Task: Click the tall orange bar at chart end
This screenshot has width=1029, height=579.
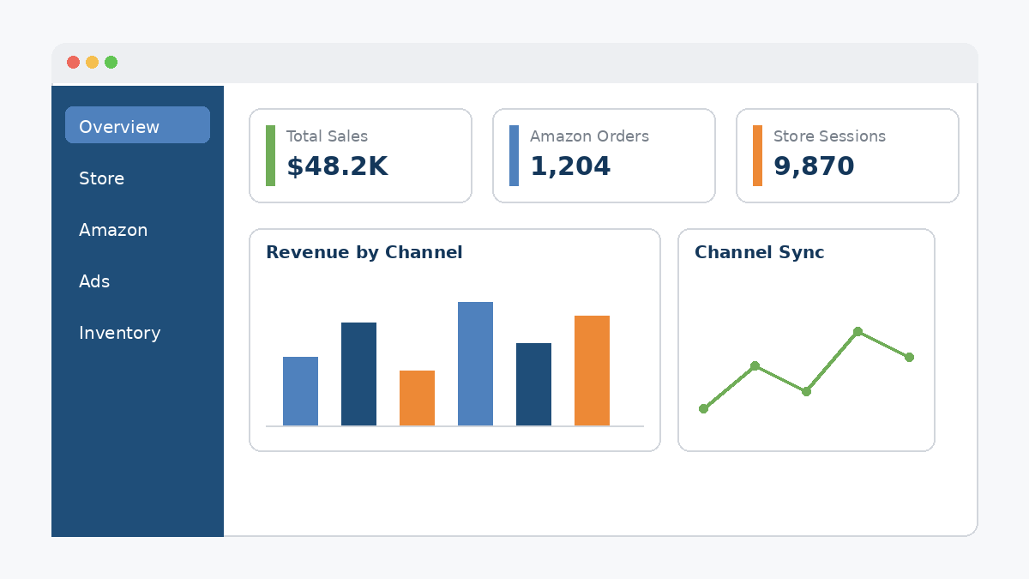Action: point(592,371)
